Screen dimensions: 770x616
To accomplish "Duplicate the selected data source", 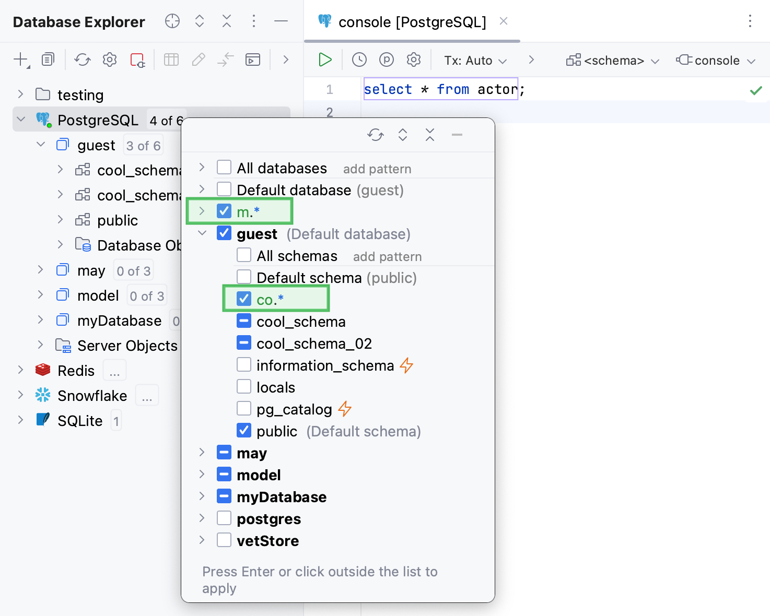I will (48, 60).
